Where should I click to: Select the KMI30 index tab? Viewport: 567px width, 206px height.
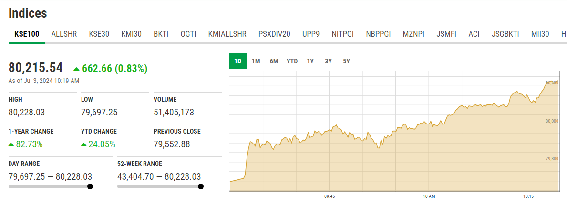coord(131,34)
